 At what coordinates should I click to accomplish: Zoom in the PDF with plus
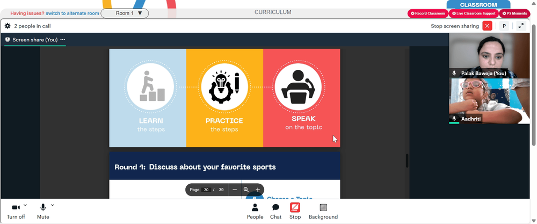point(258,190)
